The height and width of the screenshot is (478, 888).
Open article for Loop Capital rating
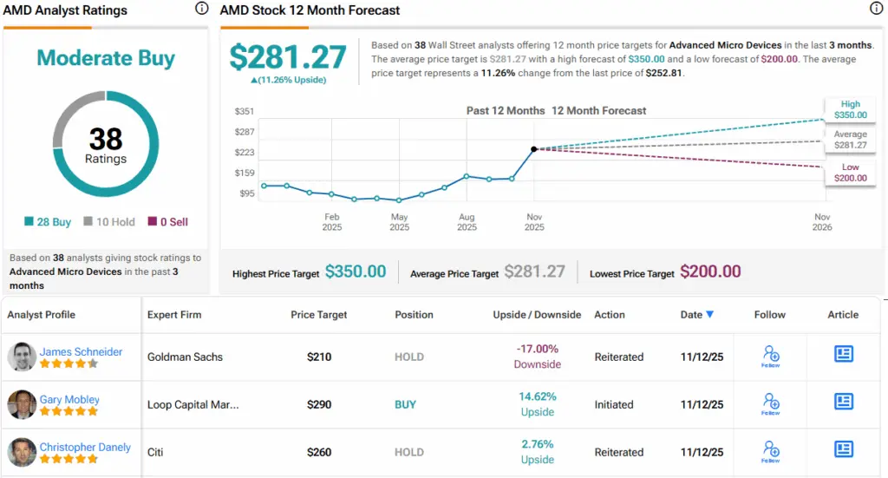(x=843, y=402)
